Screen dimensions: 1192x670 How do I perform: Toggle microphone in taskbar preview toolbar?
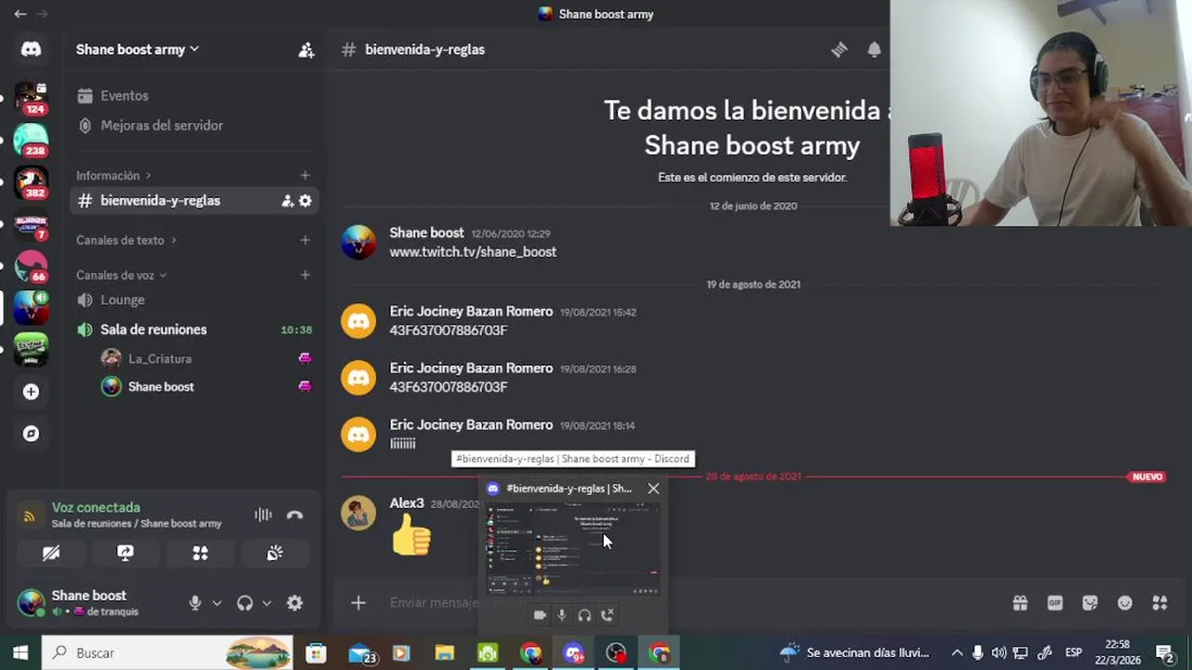coord(562,615)
